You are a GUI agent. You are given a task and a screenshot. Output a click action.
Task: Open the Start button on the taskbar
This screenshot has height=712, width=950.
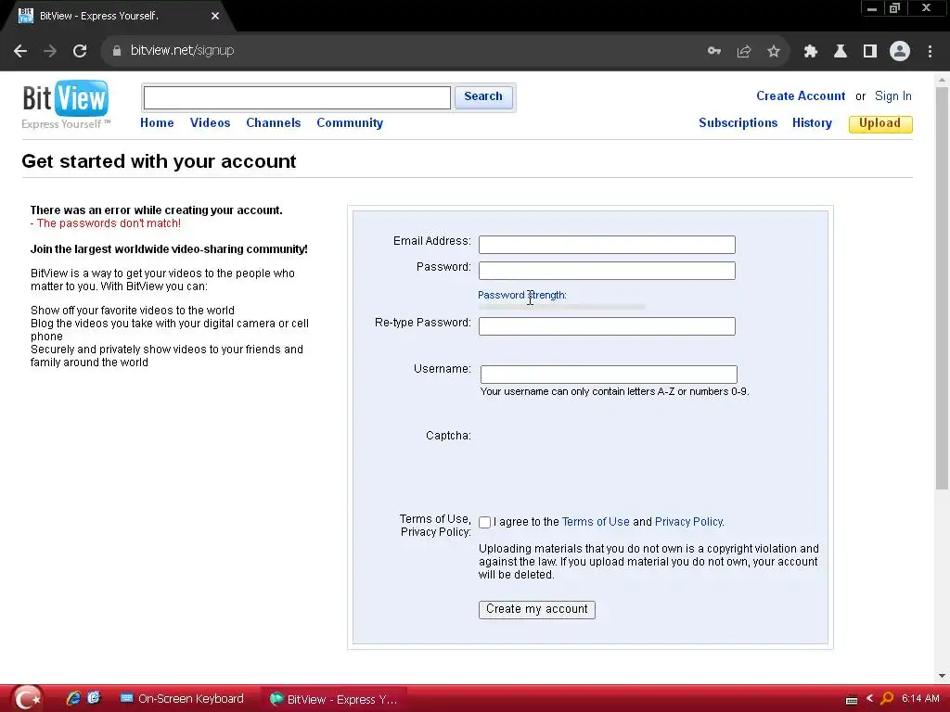tap(27, 699)
